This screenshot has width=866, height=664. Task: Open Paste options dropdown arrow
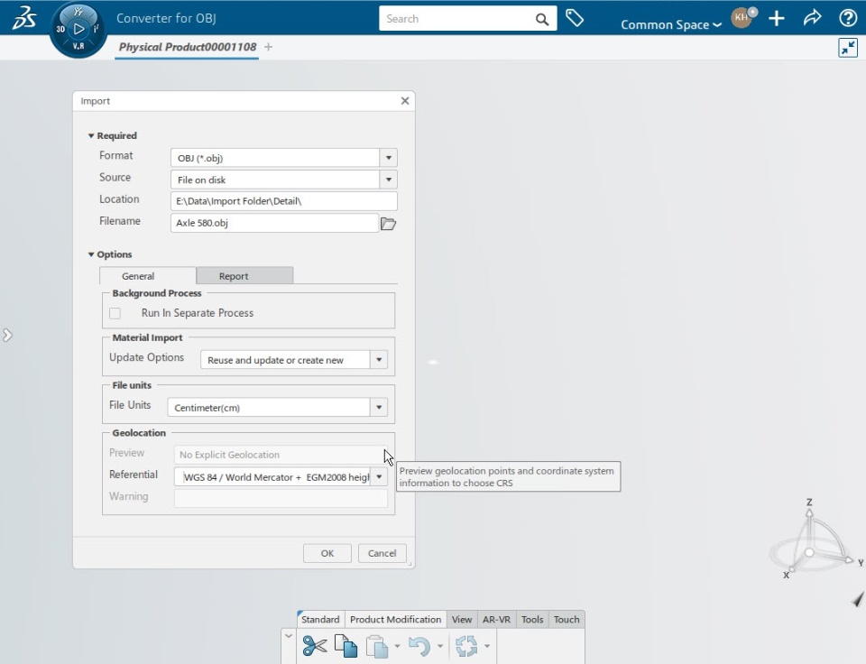pyautogui.click(x=397, y=646)
